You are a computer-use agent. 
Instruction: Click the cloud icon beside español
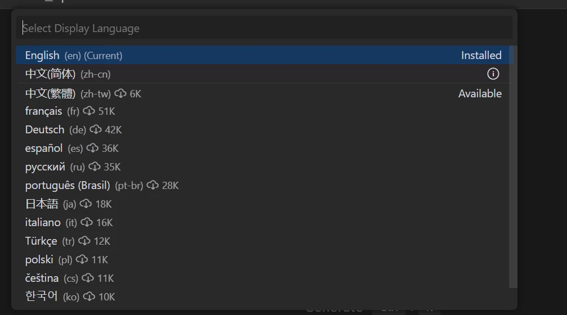pos(92,148)
